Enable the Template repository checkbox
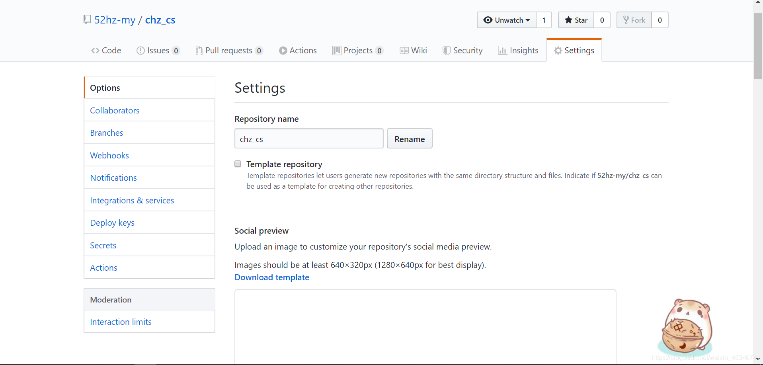 (238, 164)
